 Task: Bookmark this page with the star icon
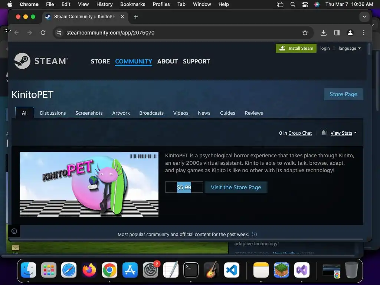[305, 33]
